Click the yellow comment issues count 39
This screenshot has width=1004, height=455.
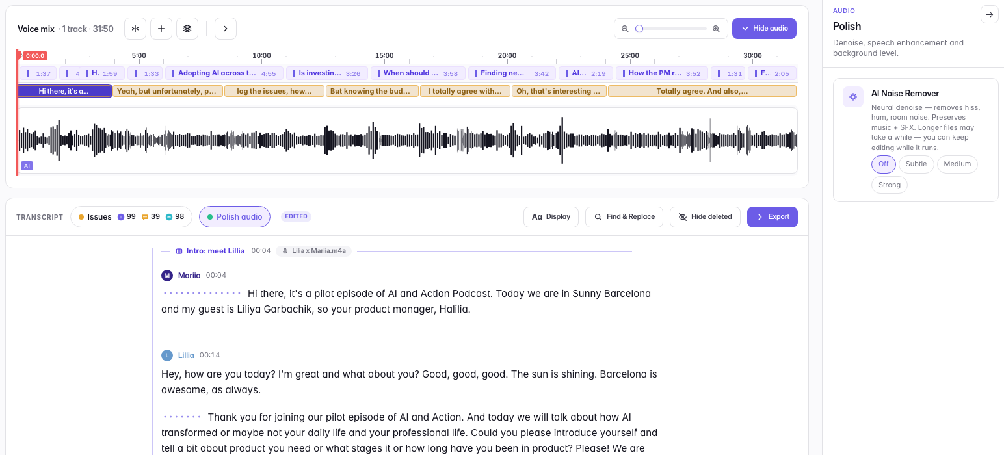(151, 217)
